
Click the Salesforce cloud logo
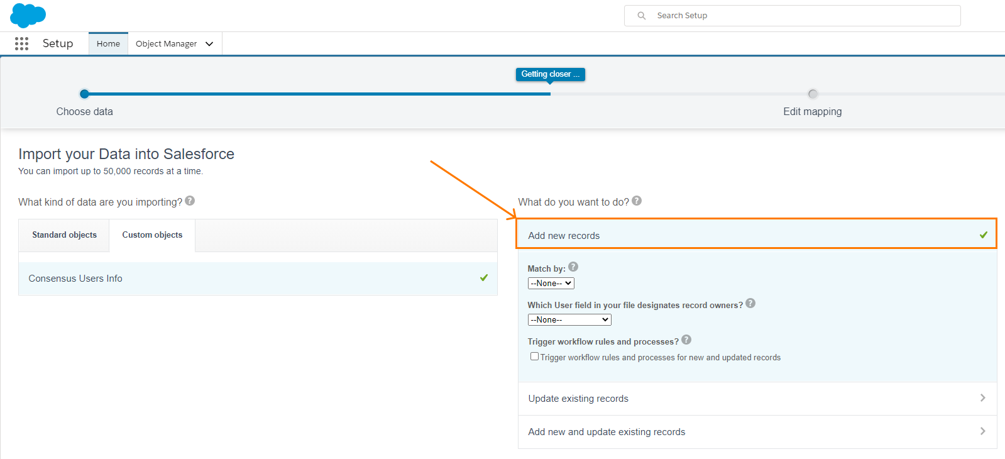(28, 15)
